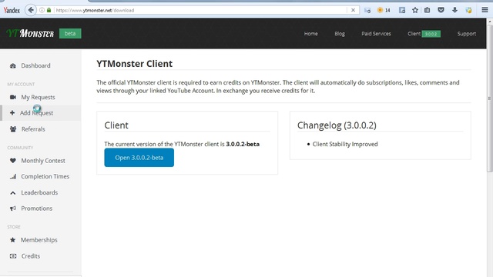Click the YTMonster Client heading
This screenshot has height=277, width=493.
(135, 64)
